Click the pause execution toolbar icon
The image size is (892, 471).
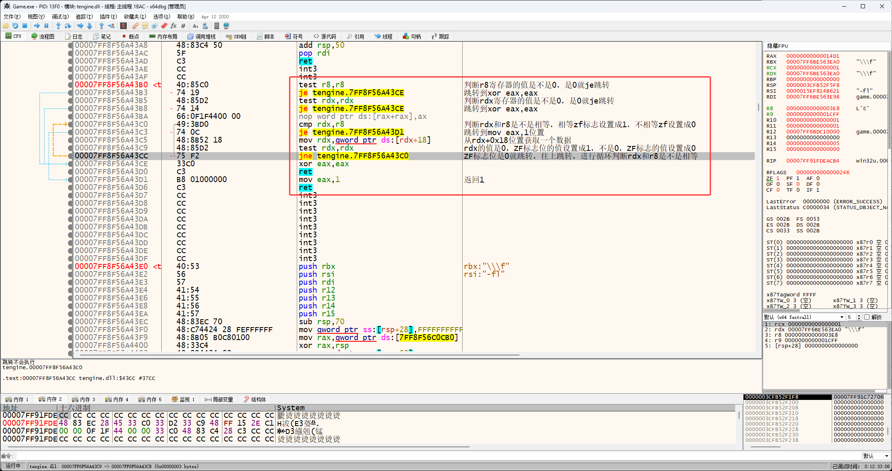[x=46, y=26]
